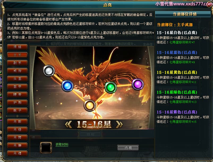Select the 戒指 equipment slot
Image resolution: width=213 pixels, height=162 pixels.
coord(17,71)
